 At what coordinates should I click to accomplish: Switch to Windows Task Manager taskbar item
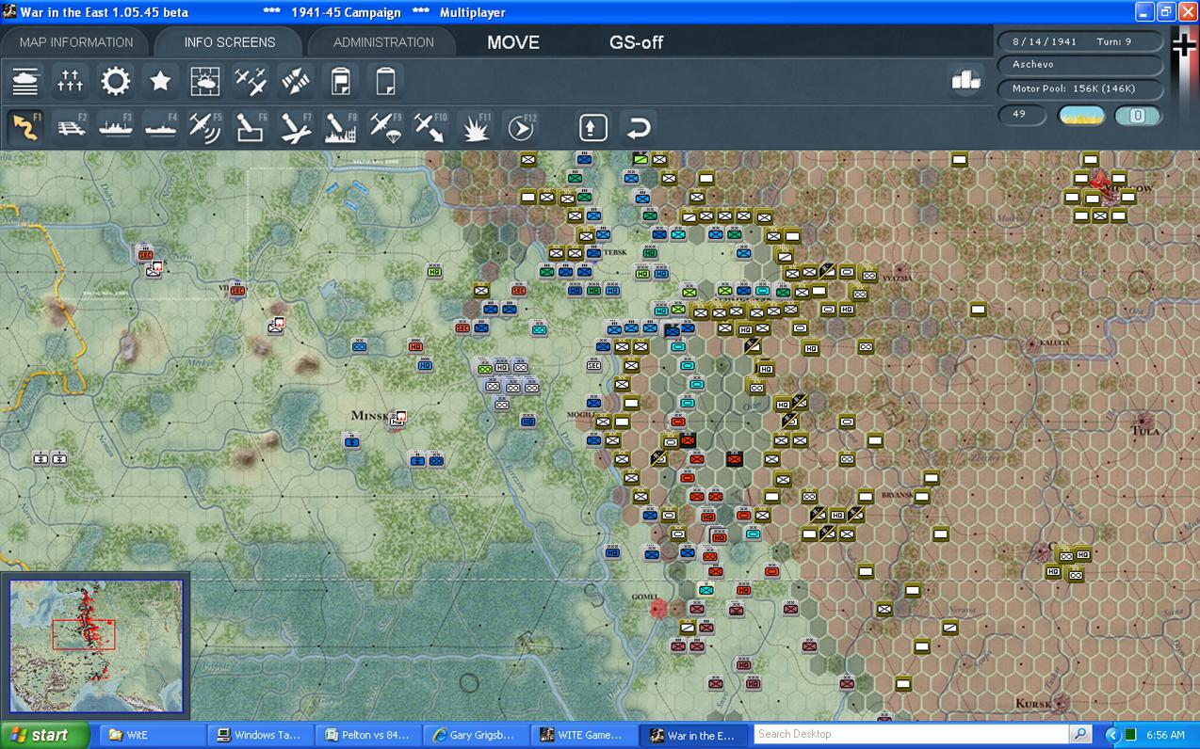258,735
